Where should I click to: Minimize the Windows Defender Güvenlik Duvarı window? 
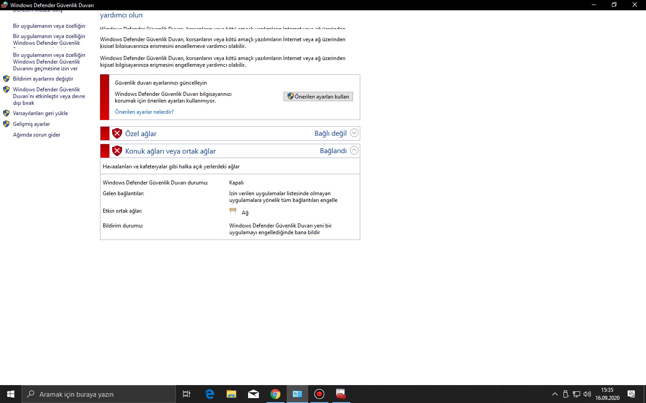tap(594, 5)
